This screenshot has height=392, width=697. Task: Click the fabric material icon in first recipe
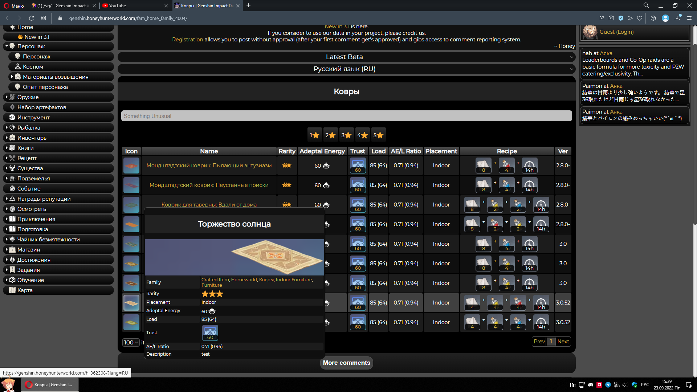(x=483, y=166)
